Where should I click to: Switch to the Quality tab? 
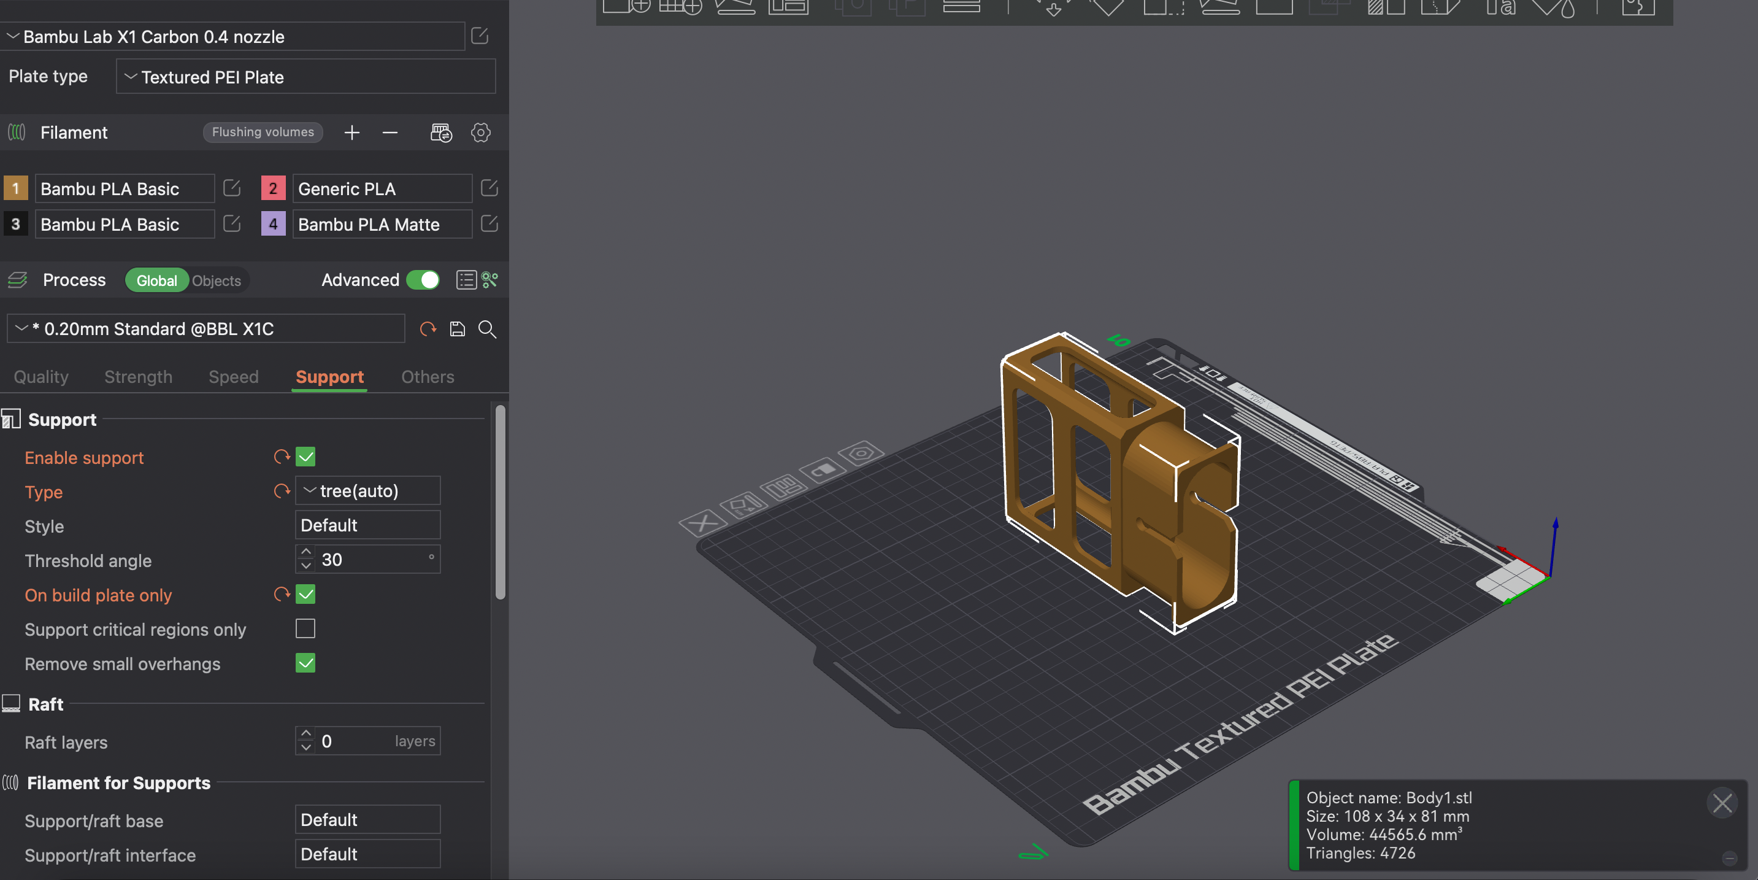point(41,377)
